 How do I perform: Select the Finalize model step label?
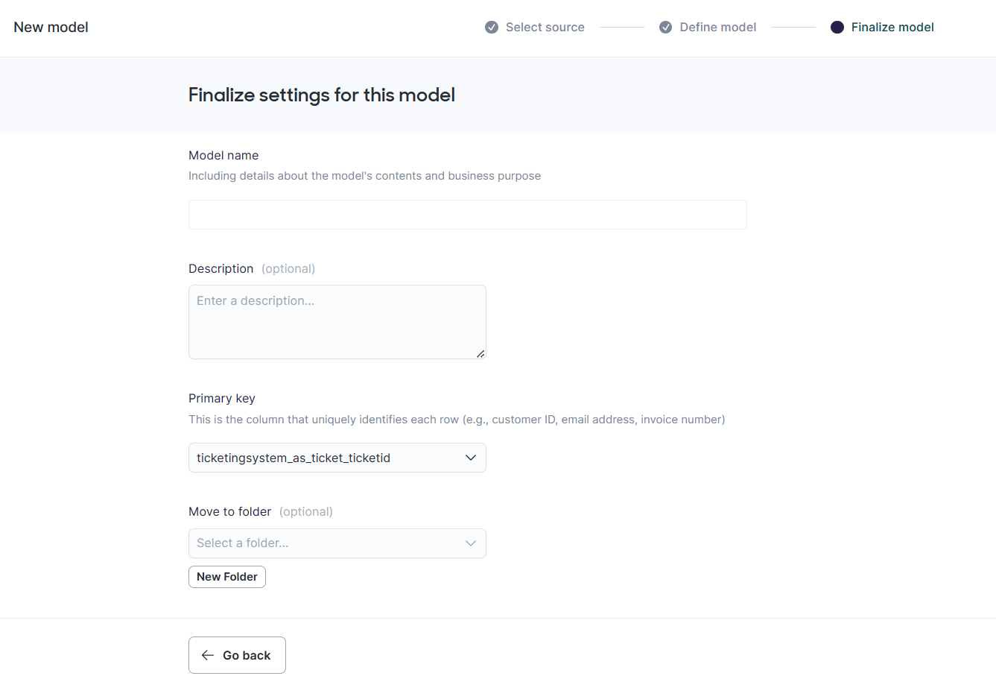(x=892, y=28)
